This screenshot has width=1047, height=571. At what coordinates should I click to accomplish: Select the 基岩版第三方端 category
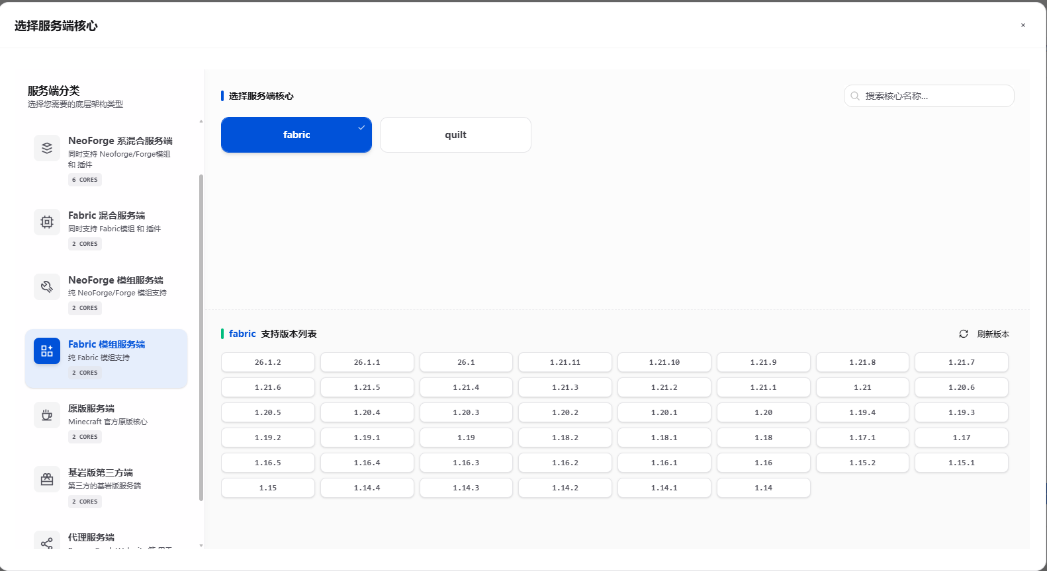[106, 486]
